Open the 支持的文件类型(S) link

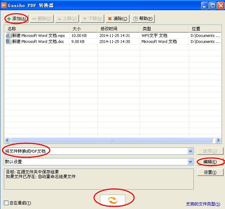203,204
